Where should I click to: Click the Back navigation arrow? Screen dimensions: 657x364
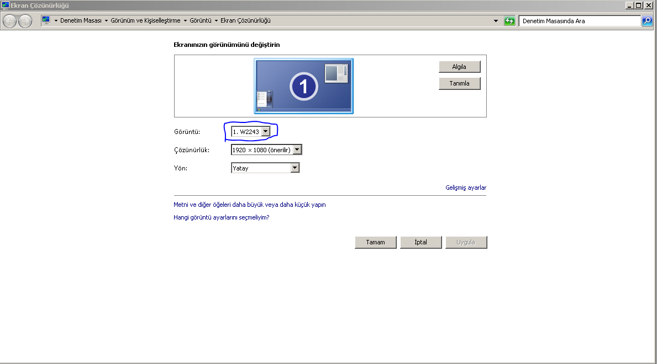point(9,21)
